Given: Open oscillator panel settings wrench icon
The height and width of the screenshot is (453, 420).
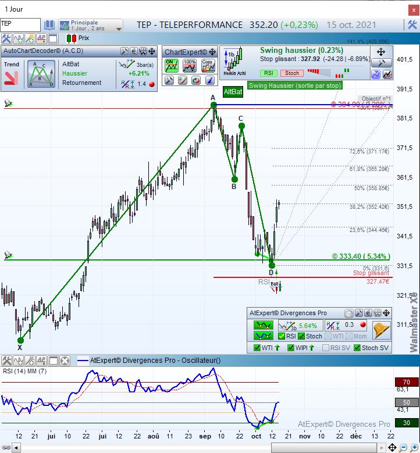Looking at the screenshot, I should click(6, 361).
